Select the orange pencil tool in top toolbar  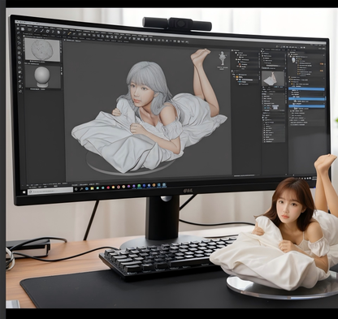pos(69,33)
